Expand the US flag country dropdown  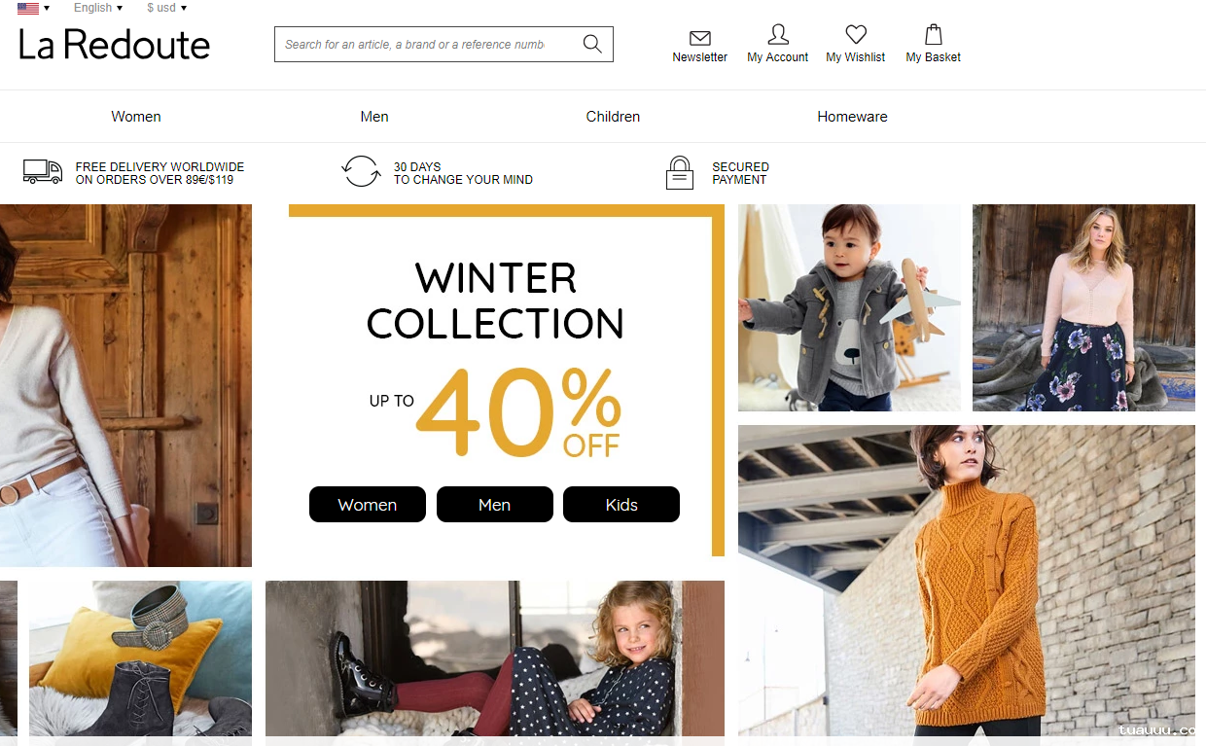(x=34, y=8)
